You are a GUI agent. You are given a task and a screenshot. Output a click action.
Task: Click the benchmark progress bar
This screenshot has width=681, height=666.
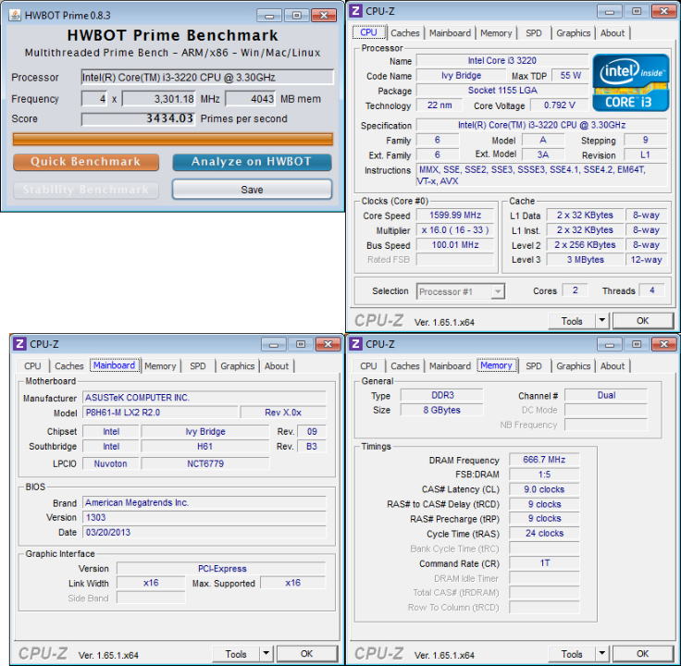pyautogui.click(x=173, y=140)
